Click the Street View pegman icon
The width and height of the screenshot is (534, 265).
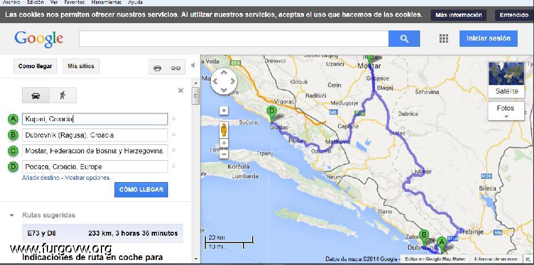[224, 130]
